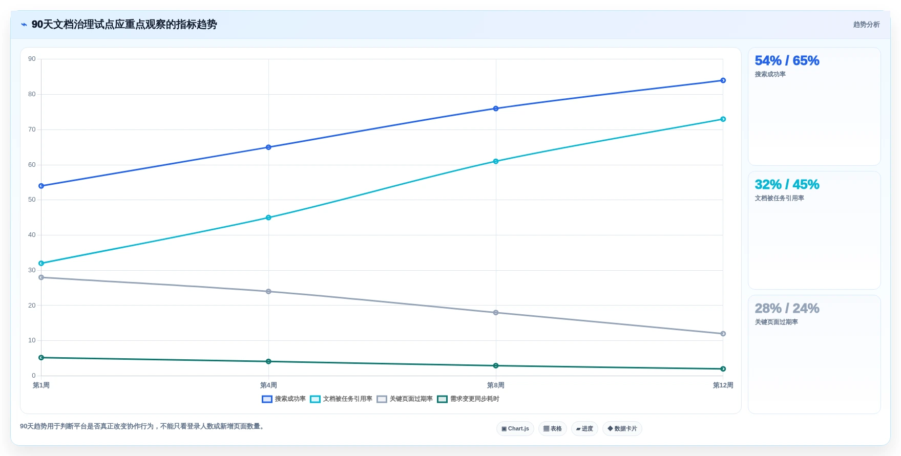
Task: Click the 文档被任务引用率 legend label
Action: click(x=347, y=399)
